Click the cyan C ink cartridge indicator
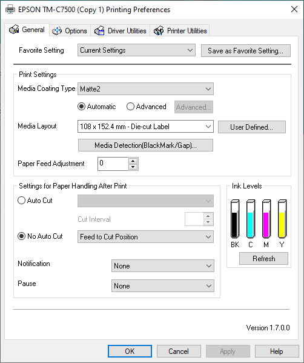The image size is (304, 363). (x=251, y=219)
